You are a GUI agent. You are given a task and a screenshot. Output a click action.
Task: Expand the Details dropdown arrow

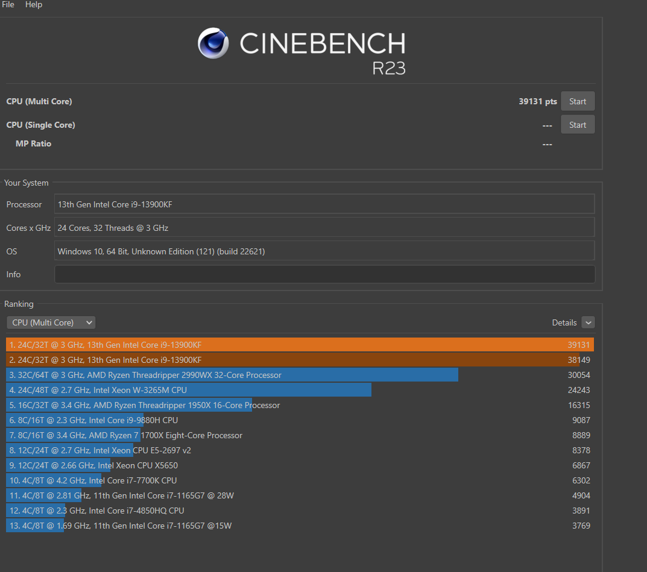click(588, 322)
